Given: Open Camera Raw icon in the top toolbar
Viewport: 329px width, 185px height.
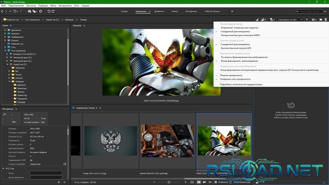Looking at the screenshot, I should pyautogui.click(x=41, y=11).
